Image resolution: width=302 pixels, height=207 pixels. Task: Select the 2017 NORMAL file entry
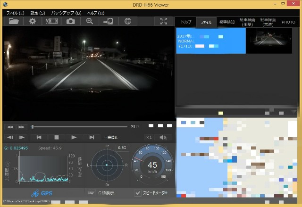[211, 41]
